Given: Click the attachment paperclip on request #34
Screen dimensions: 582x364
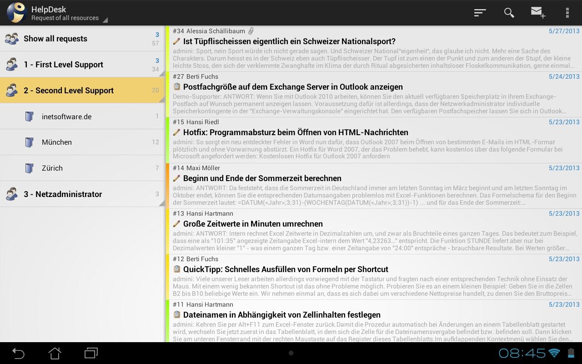Looking at the screenshot, I should (x=251, y=31).
